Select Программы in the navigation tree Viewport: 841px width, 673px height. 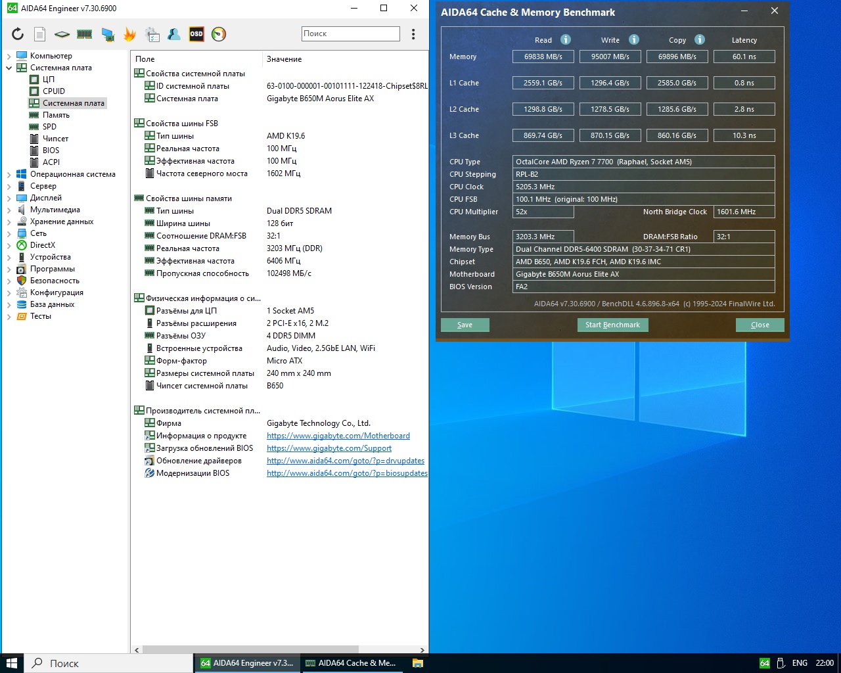[x=53, y=269]
